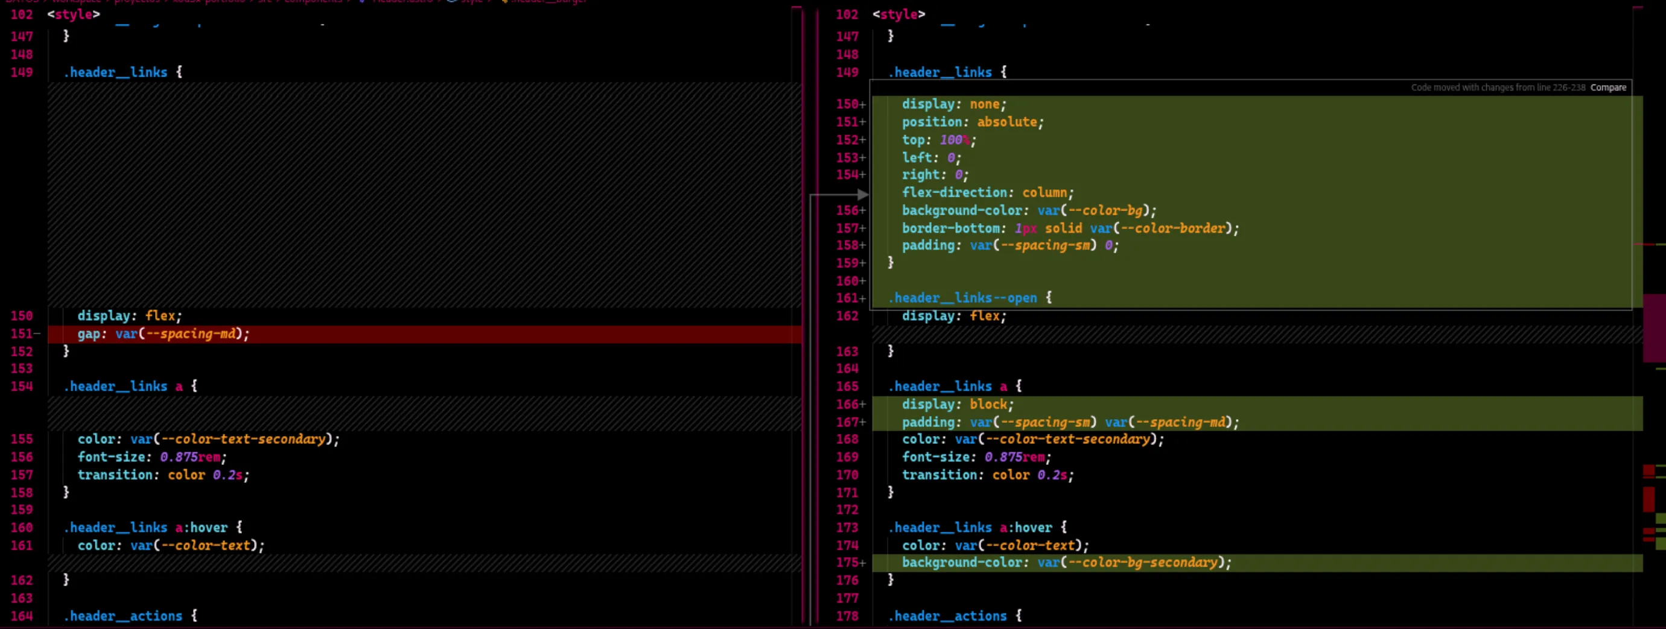This screenshot has height=629, width=1666.
Task: Jump to sticky <style> line in left pane
Action: 74,14
